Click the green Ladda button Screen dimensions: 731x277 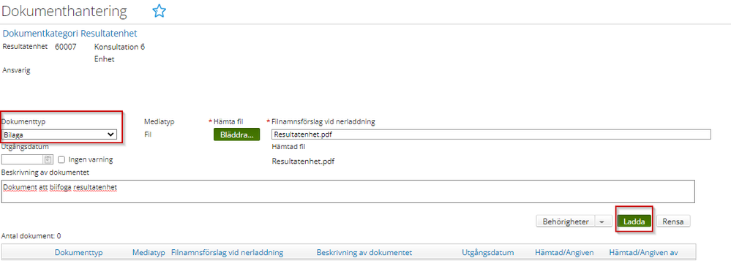(x=634, y=221)
